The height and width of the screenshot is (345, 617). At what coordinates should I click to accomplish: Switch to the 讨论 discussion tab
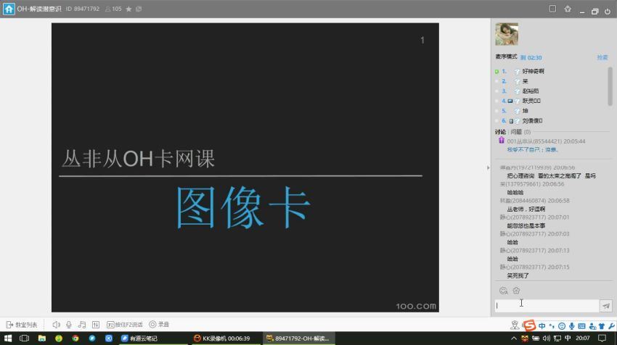click(x=500, y=132)
